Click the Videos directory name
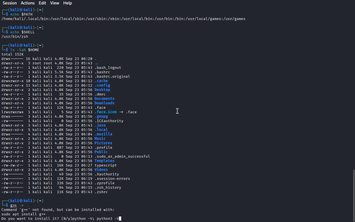The image size is (355, 222). [101, 170]
